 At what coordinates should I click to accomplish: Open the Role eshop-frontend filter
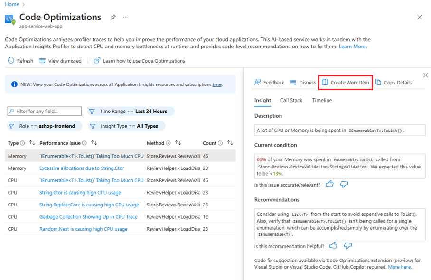tap(44, 126)
